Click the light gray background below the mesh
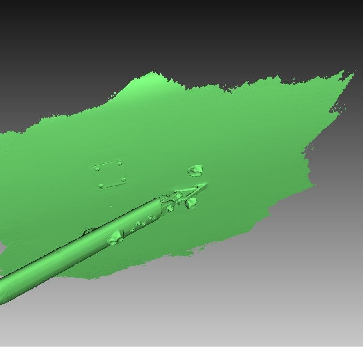Viewport: 363px width, 347px height. 246,304
